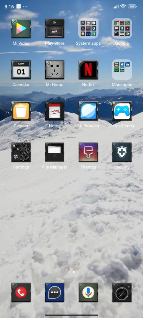
Task: Tap the bottom navigation gesture bar
Action: pyautogui.click(x=71, y=315)
